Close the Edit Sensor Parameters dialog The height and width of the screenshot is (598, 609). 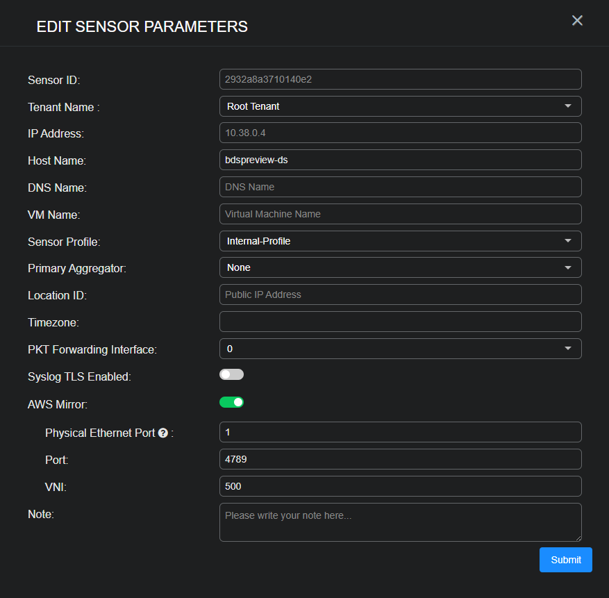click(x=577, y=20)
